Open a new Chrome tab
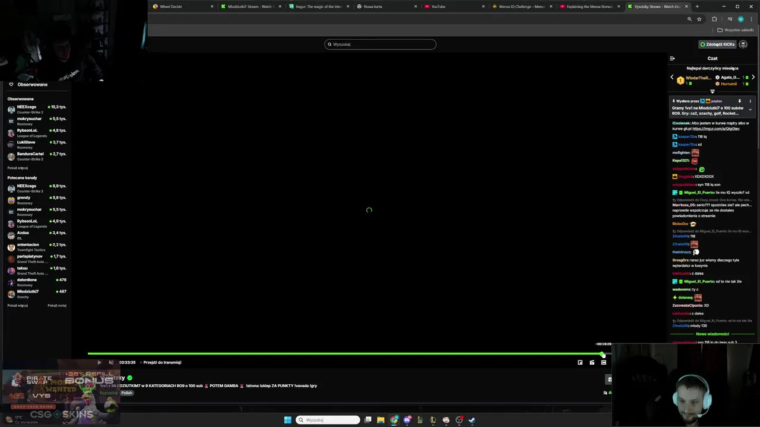 tap(697, 7)
